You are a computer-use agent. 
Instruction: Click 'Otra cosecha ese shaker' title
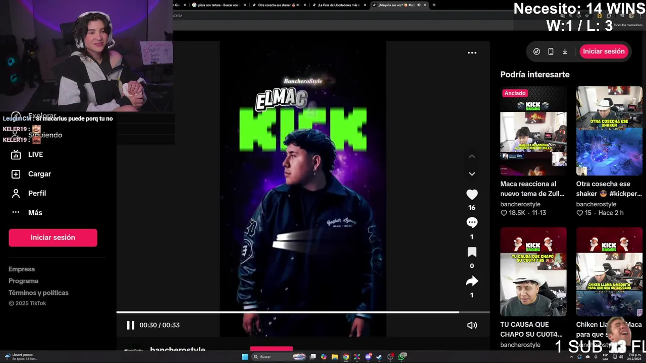(609, 189)
